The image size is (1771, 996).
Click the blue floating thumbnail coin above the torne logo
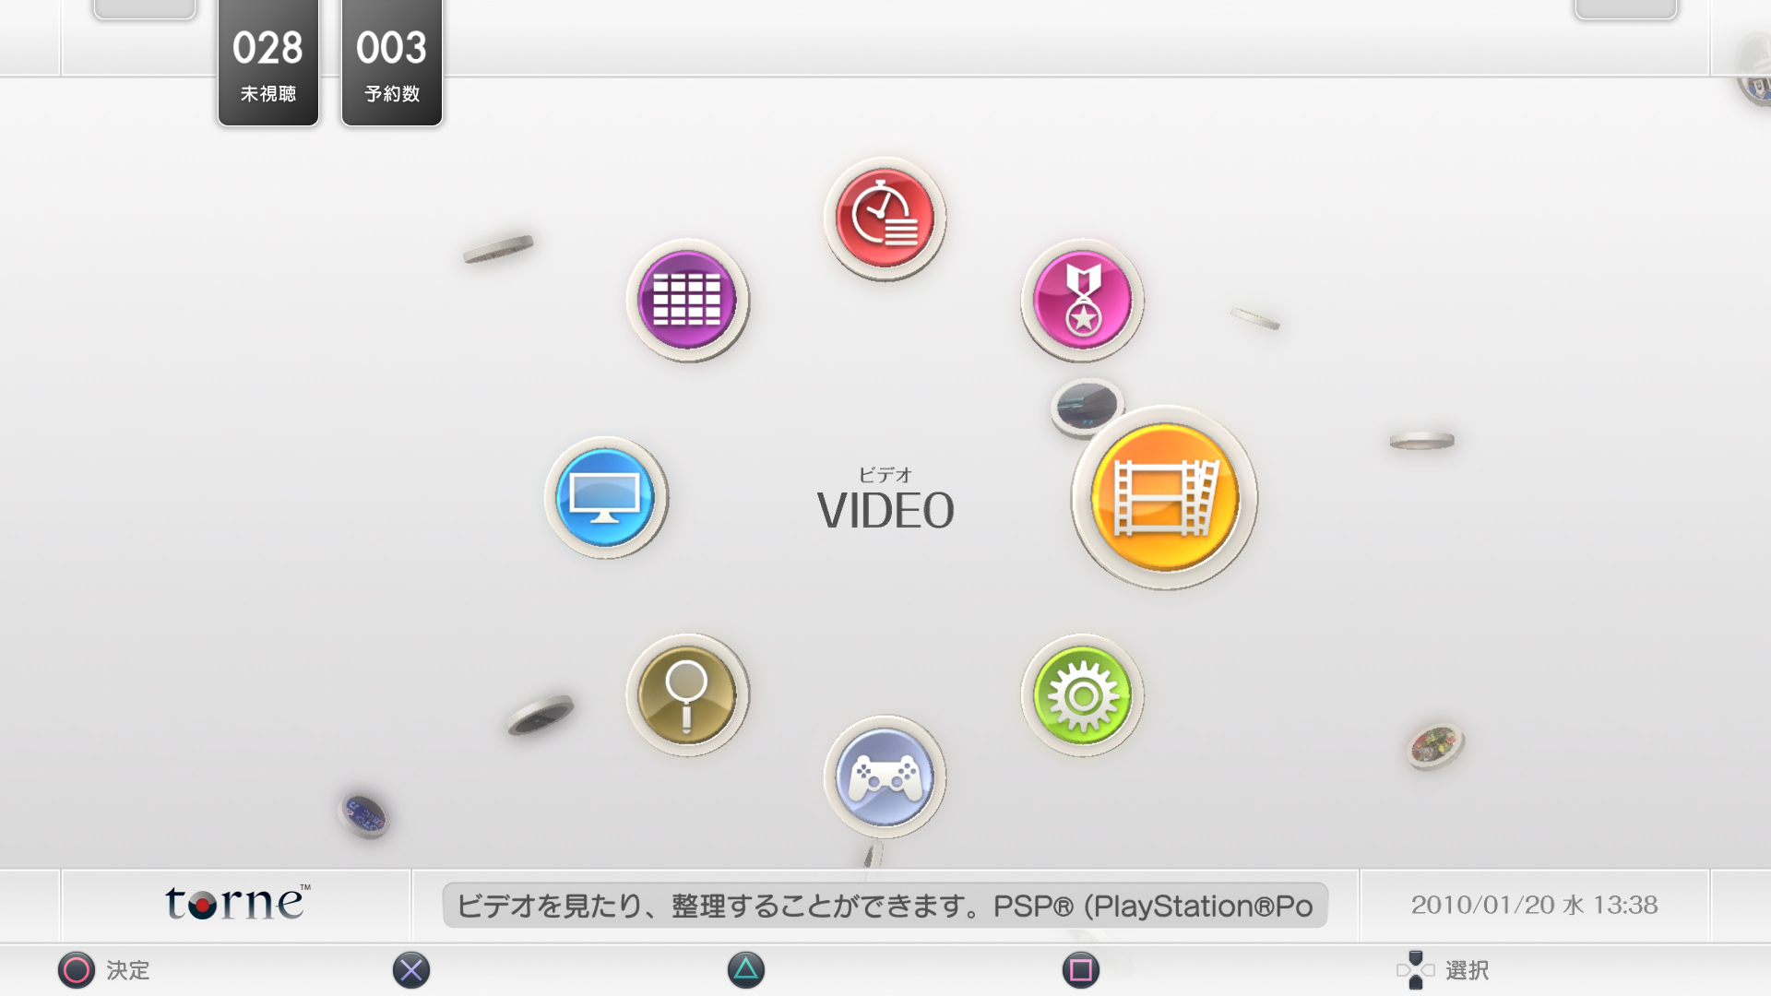[363, 815]
